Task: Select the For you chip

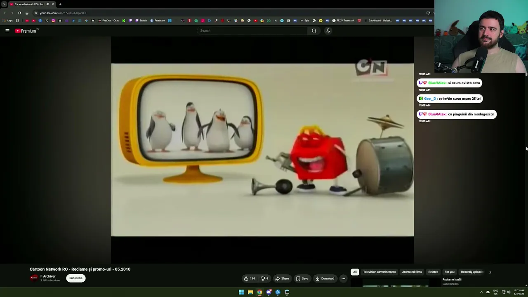Action: 450,272
